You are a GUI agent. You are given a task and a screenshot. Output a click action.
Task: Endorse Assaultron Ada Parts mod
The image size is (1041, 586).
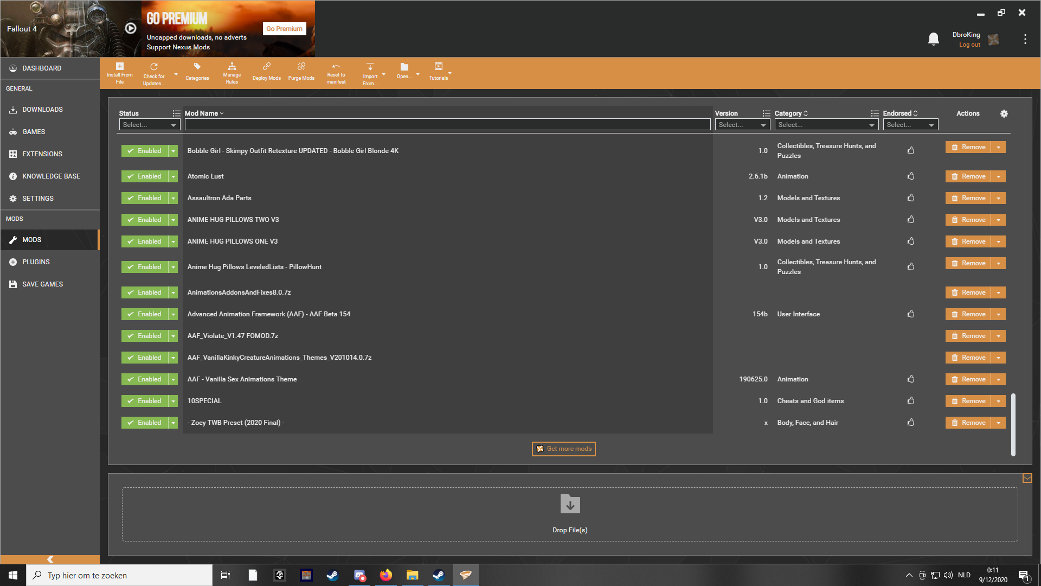(x=910, y=198)
